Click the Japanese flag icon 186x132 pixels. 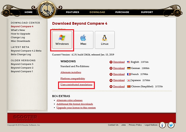pos(129,80)
